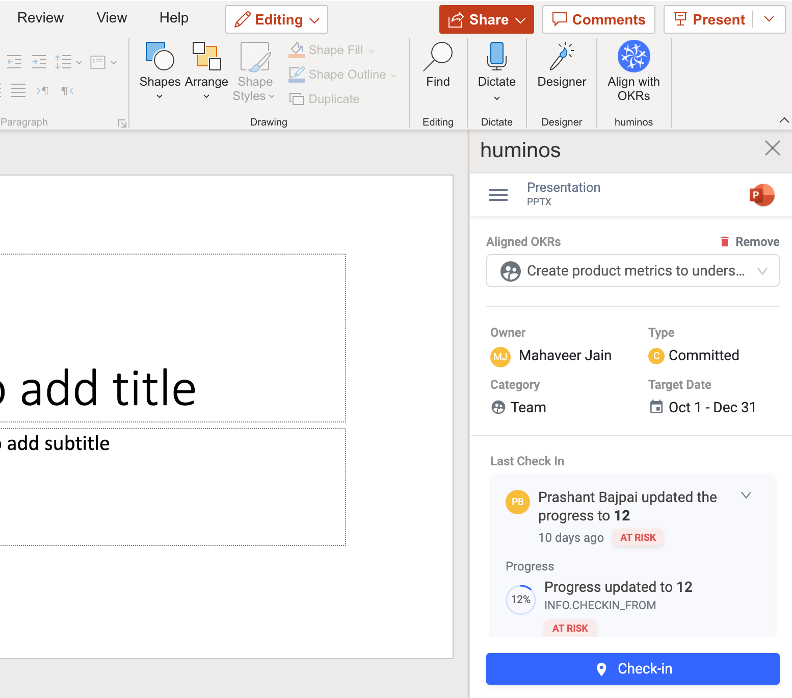The height and width of the screenshot is (698, 792).
Task: Click the AT RISK tag under Progress
Action: [x=570, y=628]
